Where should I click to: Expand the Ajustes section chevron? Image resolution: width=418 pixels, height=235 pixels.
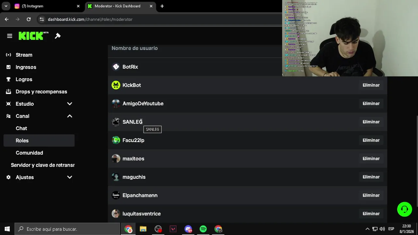(70, 177)
